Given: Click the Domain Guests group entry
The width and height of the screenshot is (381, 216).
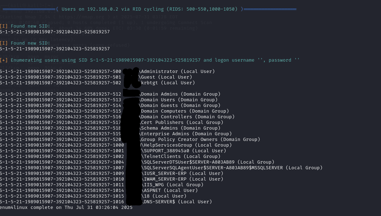Looking at the screenshot, I should 180,106.
